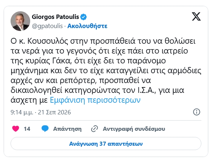
Task: Open the tweet info circle icon
Action: (197, 112)
